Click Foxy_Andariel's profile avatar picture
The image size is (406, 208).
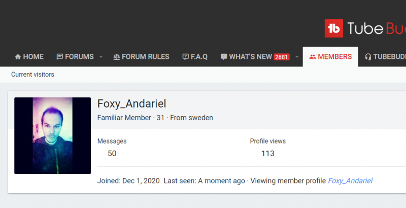pos(52,135)
